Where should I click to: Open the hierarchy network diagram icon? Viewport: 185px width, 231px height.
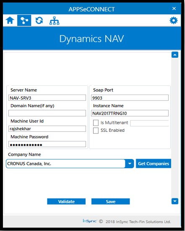pyautogui.click(x=55, y=21)
